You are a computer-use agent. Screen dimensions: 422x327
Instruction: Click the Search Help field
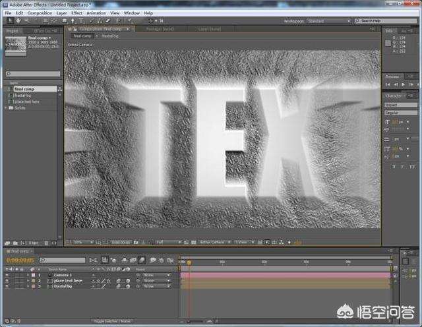click(x=385, y=20)
